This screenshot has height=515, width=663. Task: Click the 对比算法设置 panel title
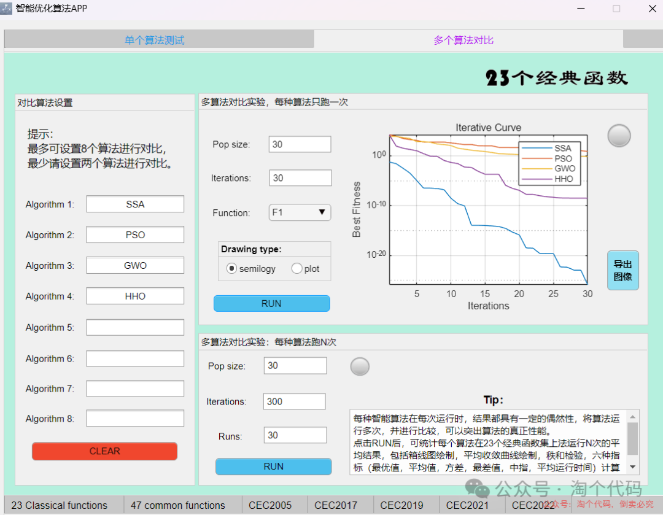pyautogui.click(x=45, y=103)
